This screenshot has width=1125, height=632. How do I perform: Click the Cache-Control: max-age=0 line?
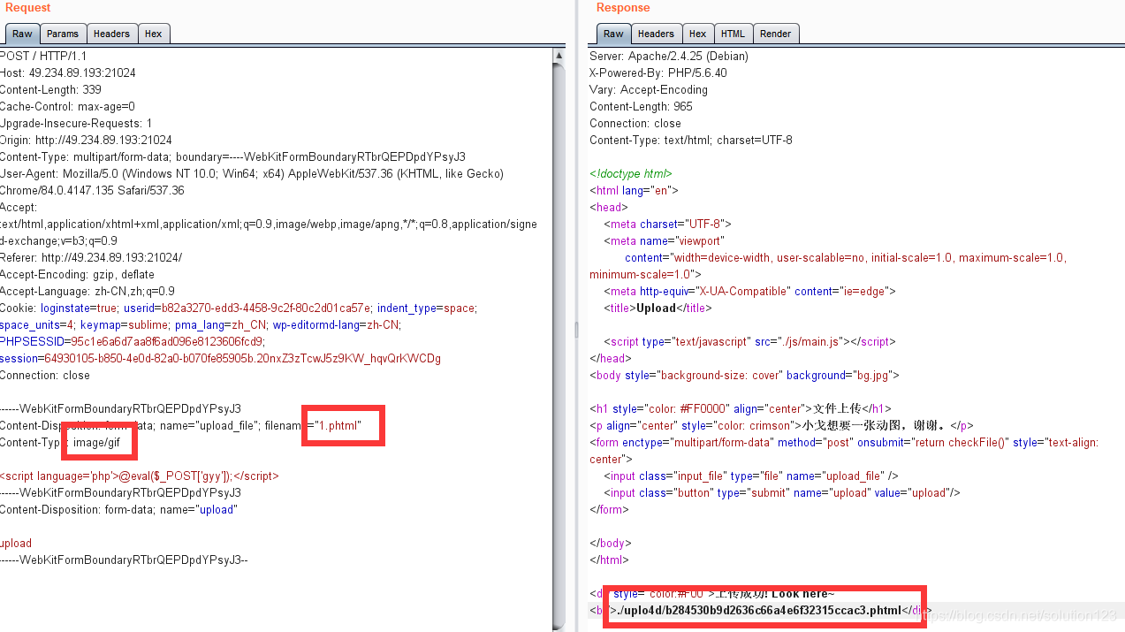point(67,106)
